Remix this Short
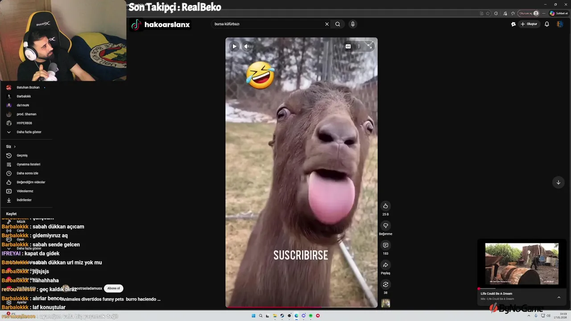 click(385, 284)
